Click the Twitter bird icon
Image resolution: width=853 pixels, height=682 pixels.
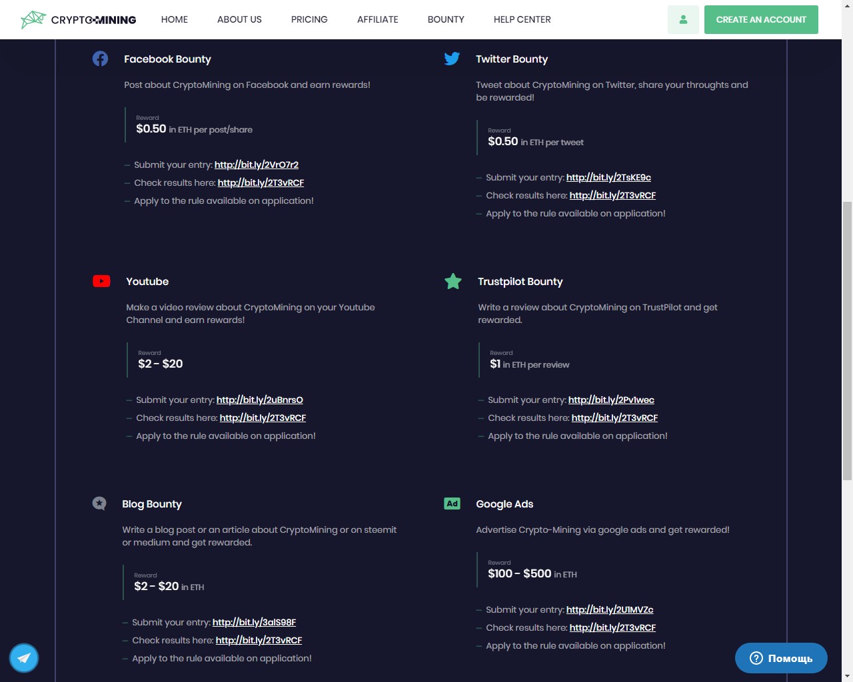point(452,59)
